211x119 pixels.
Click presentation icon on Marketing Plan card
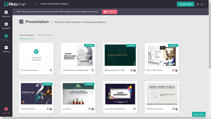(131, 70)
